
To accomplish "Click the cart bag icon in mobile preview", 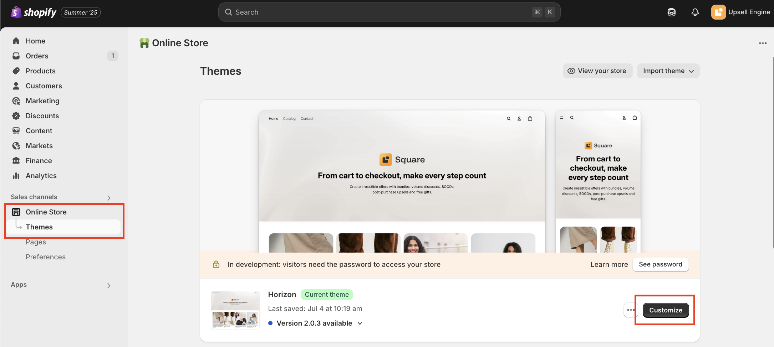I will click(635, 118).
